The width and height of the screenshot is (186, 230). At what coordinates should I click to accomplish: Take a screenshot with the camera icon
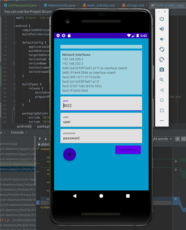[162, 70]
